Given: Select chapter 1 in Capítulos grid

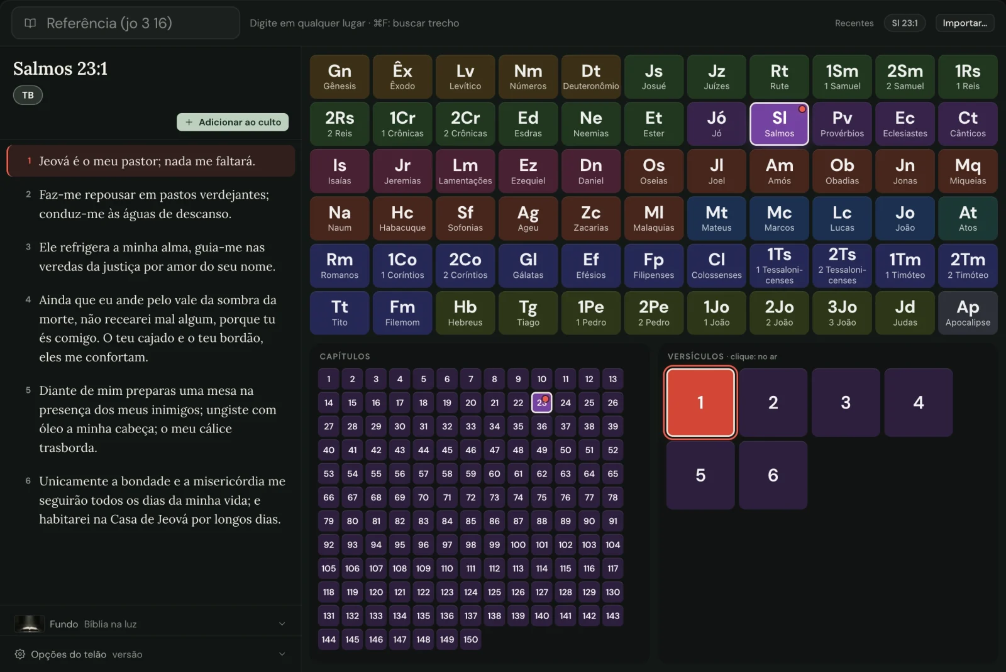Looking at the screenshot, I should point(328,379).
